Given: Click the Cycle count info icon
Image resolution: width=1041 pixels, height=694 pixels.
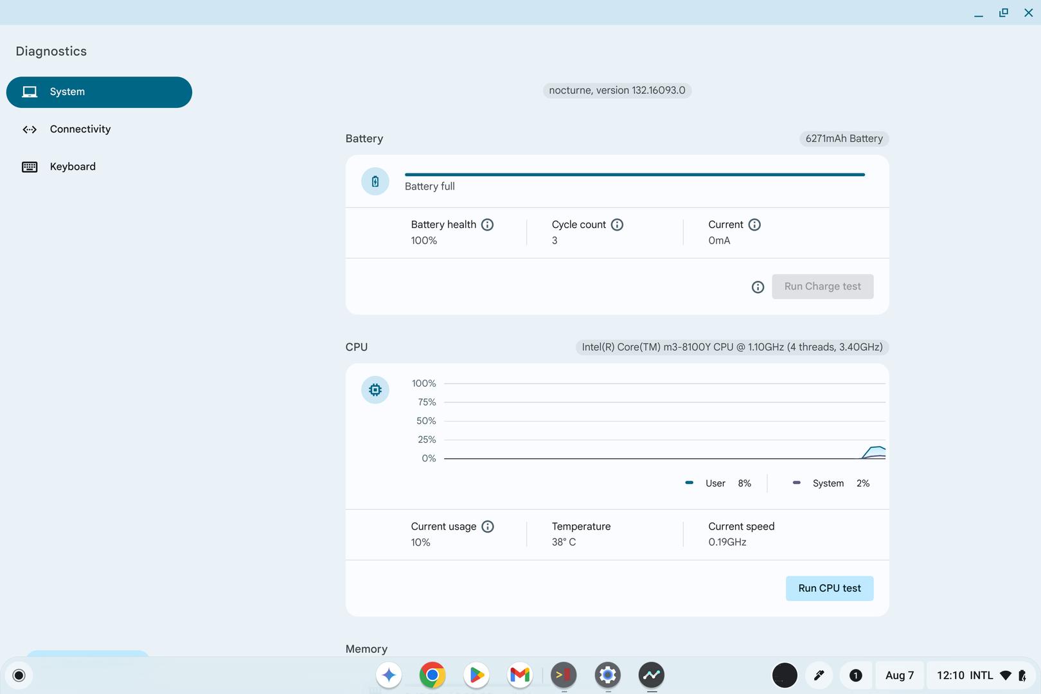Looking at the screenshot, I should click(617, 225).
